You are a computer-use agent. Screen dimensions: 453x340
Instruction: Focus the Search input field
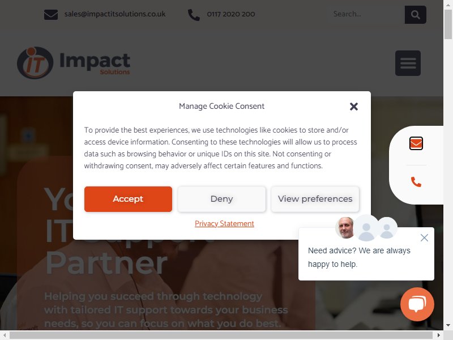[x=366, y=14]
